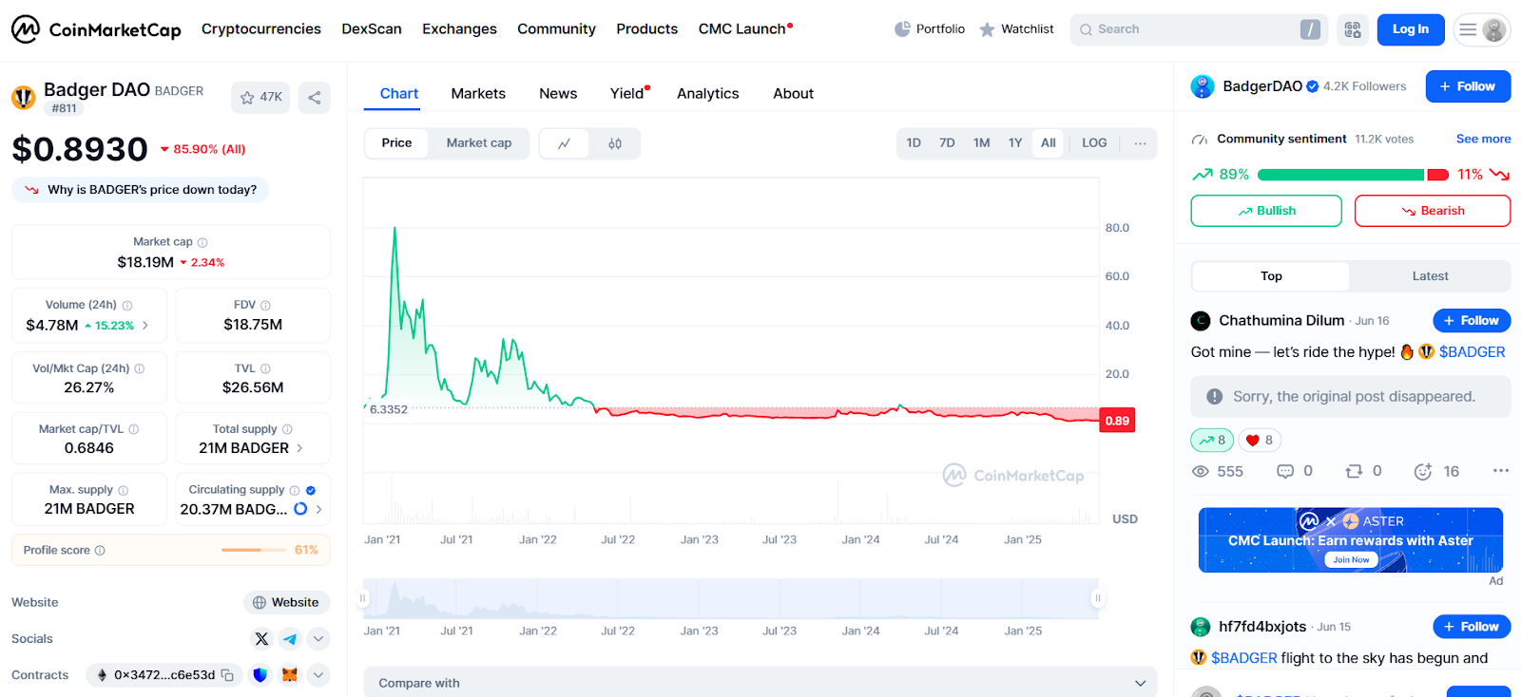Viewport: 1521px width, 697px height.
Task: Click the bullish reaction chip with 8
Action: (1212, 441)
